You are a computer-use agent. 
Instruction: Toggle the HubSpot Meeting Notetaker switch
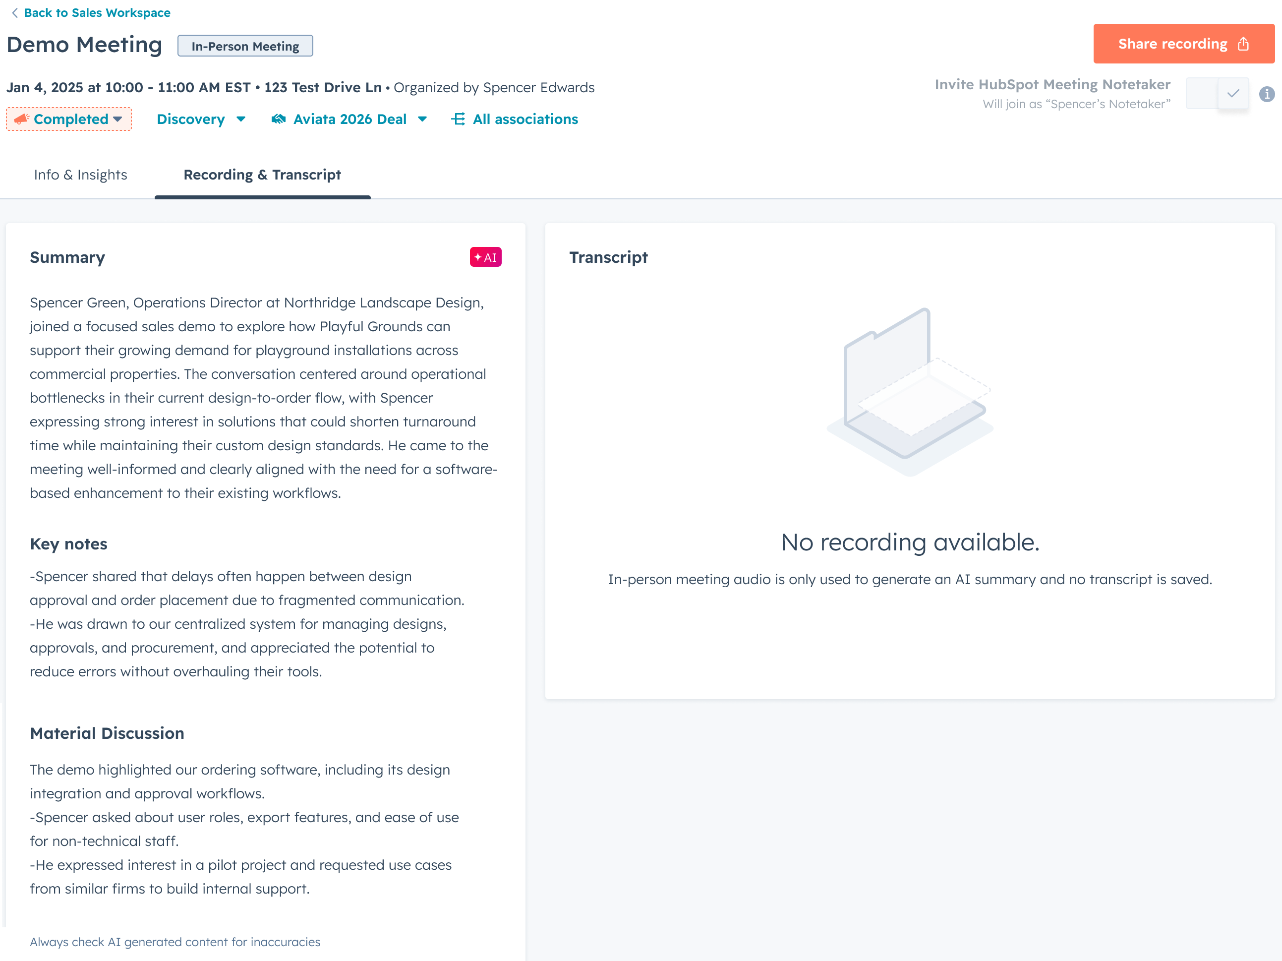click(x=1217, y=94)
